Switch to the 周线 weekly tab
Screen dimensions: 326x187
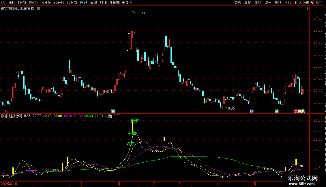[x=93, y=3]
